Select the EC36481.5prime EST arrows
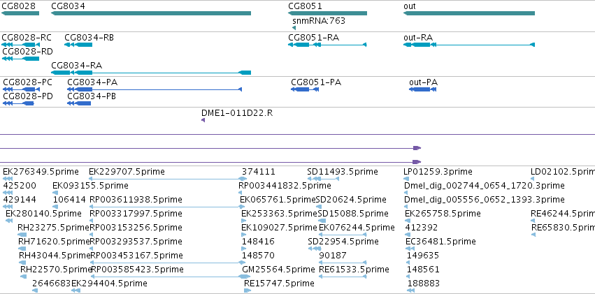The height and width of the screenshot is (294, 595). 410,249
